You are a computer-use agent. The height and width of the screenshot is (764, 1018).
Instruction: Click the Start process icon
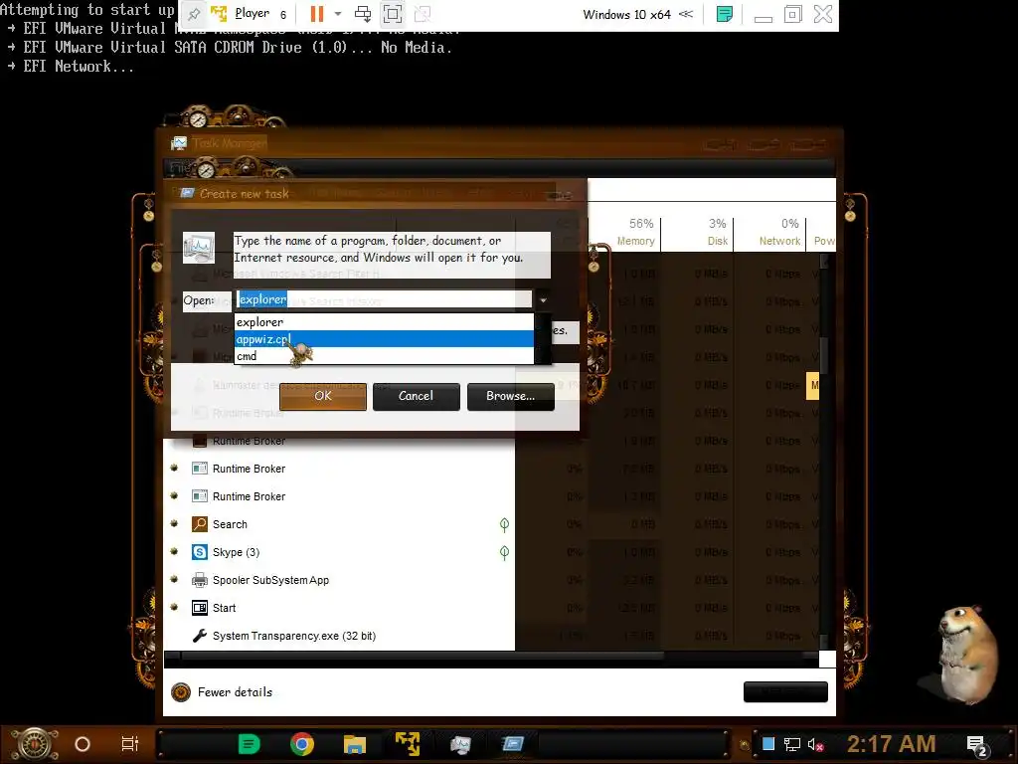pos(200,608)
